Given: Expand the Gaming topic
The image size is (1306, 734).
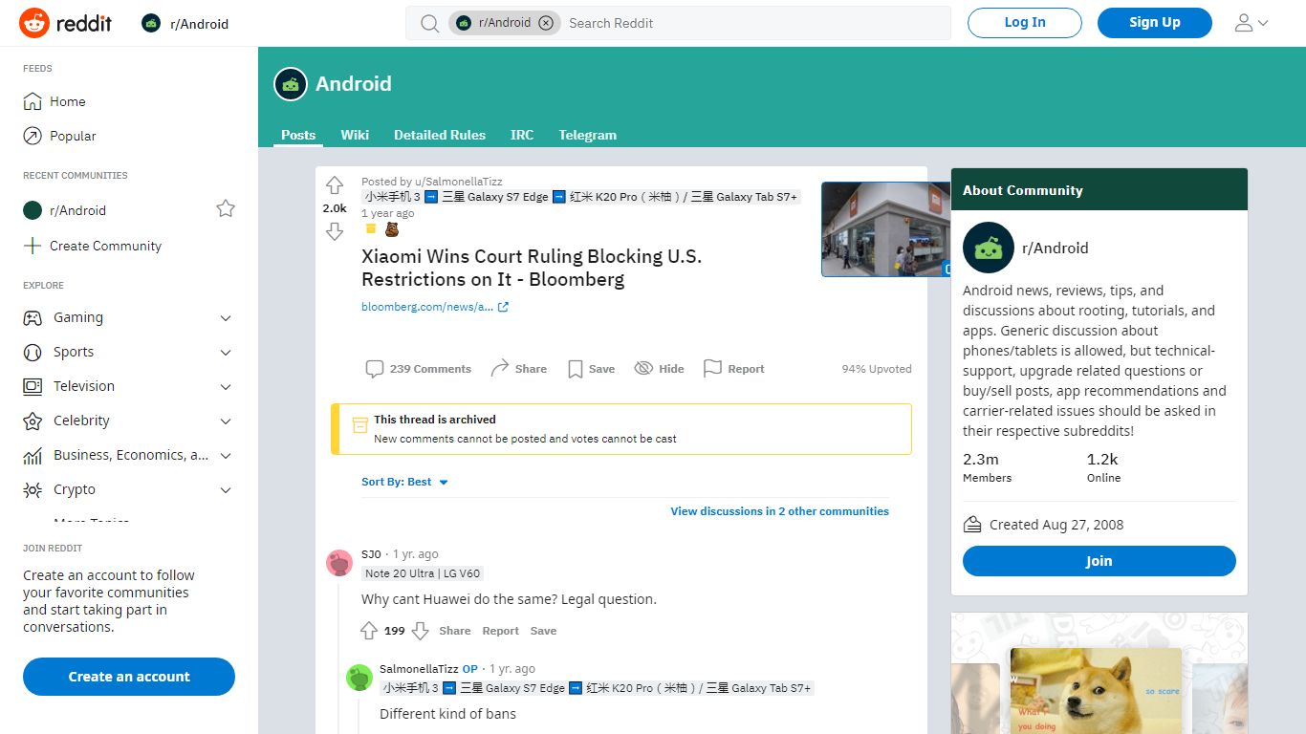Looking at the screenshot, I should pos(129,317).
